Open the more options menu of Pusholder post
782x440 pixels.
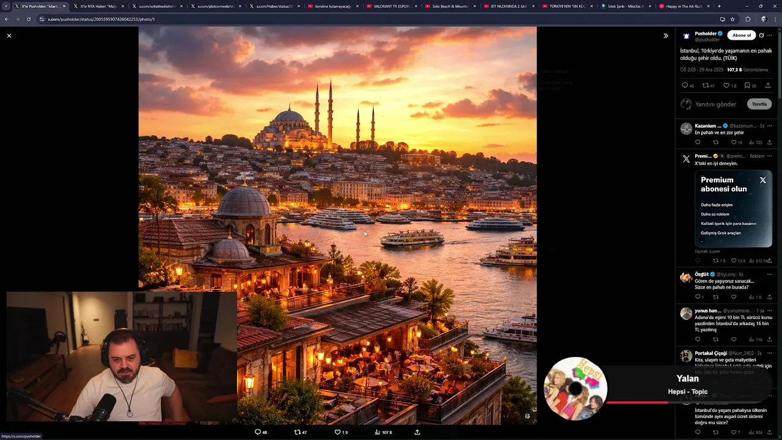point(770,35)
